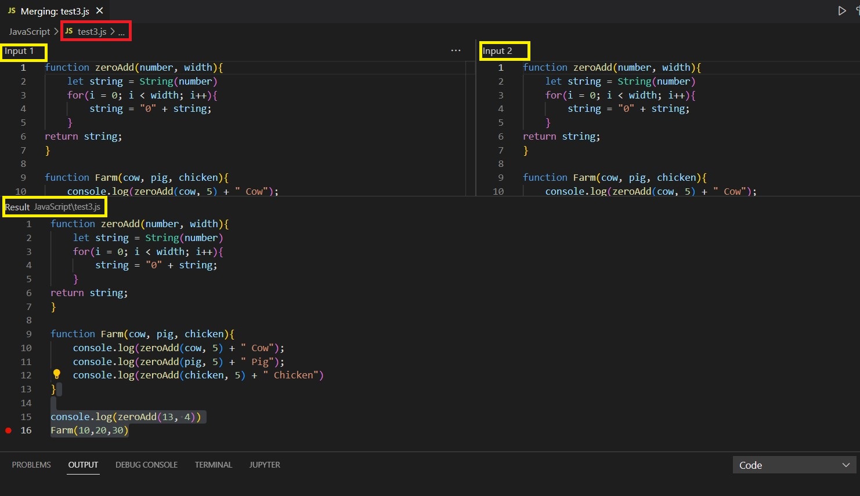
Task: Run the code with the play icon
Action: click(x=842, y=10)
